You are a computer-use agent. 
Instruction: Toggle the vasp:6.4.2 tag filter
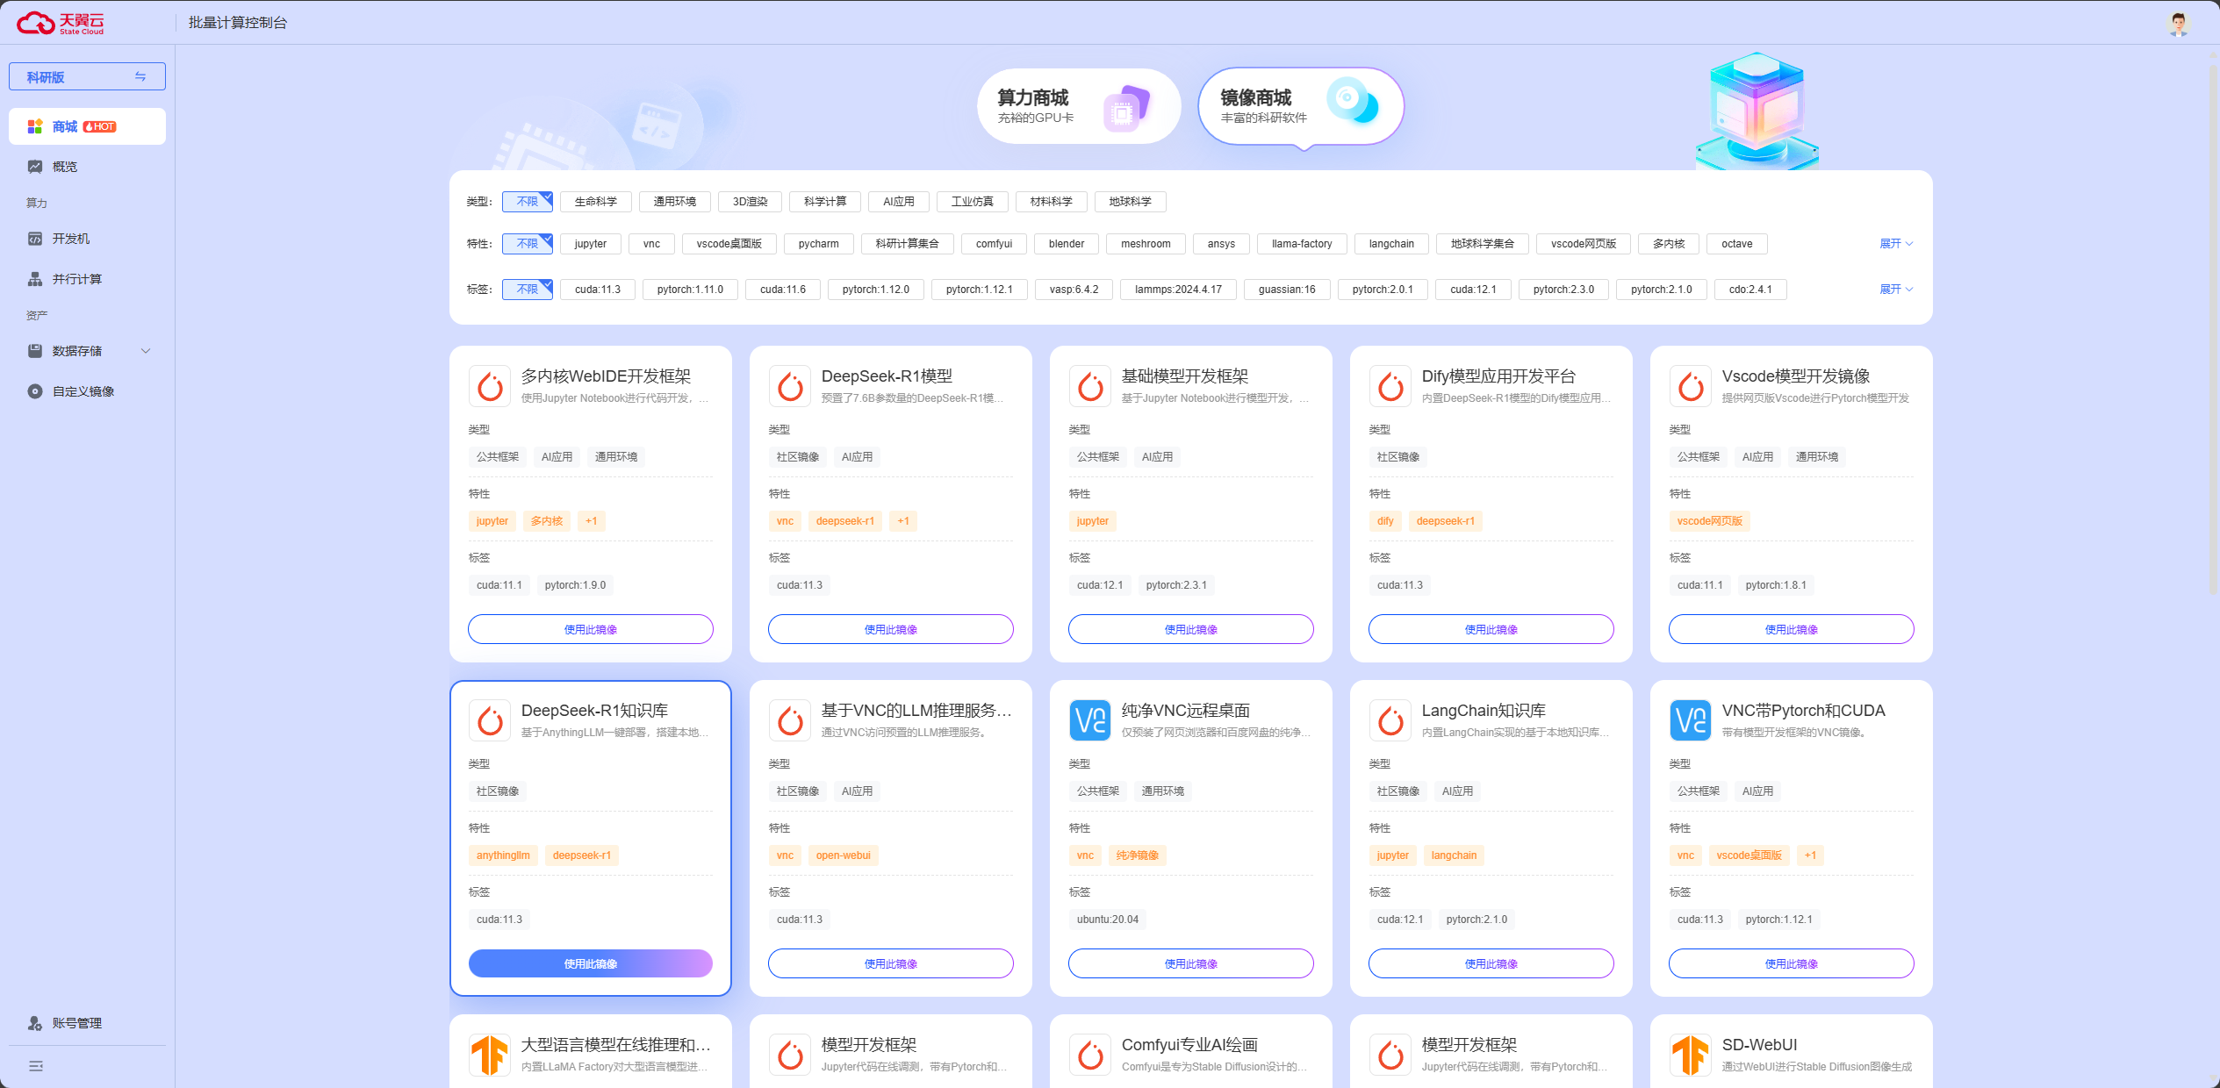click(1074, 290)
